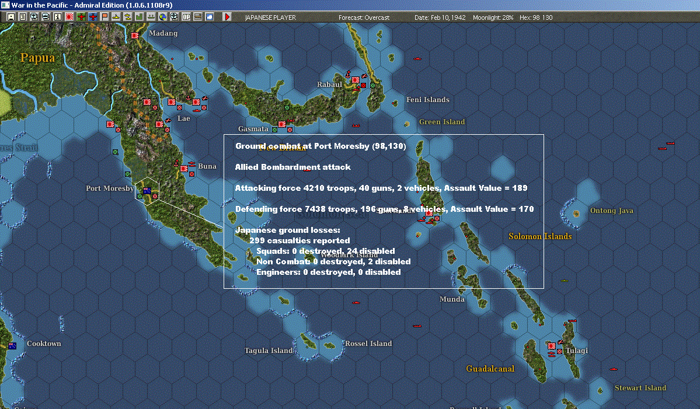This screenshot has width=700, height=409.
Task: Select Japanese base flag at Rabaul
Action: (x=356, y=80)
